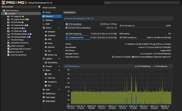182x111 pixels.
Task: Click the yellow tag dot on 101 (adguard)
Action: (x=23, y=17)
